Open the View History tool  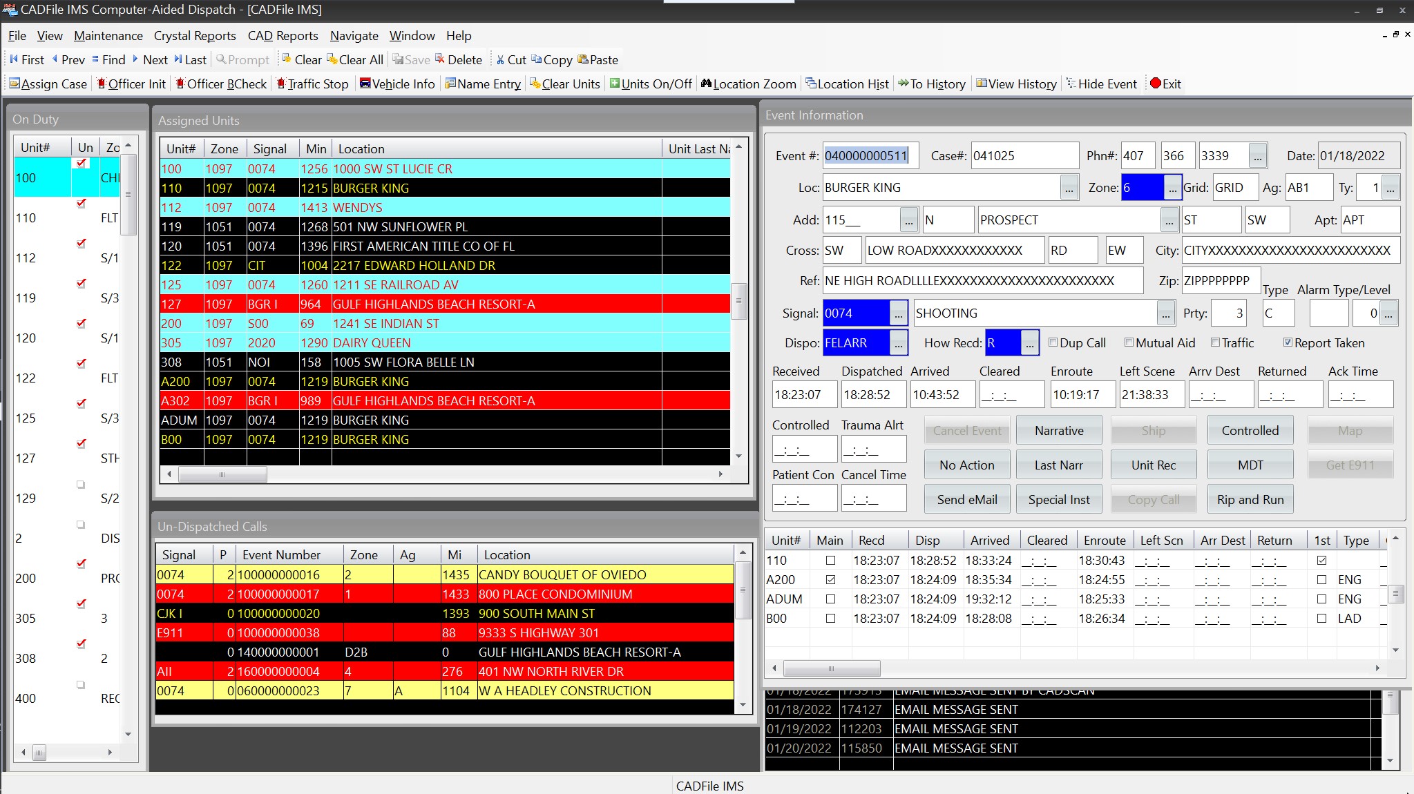[981, 84]
